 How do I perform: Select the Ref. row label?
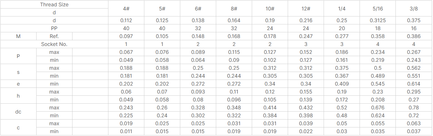tap(54, 36)
